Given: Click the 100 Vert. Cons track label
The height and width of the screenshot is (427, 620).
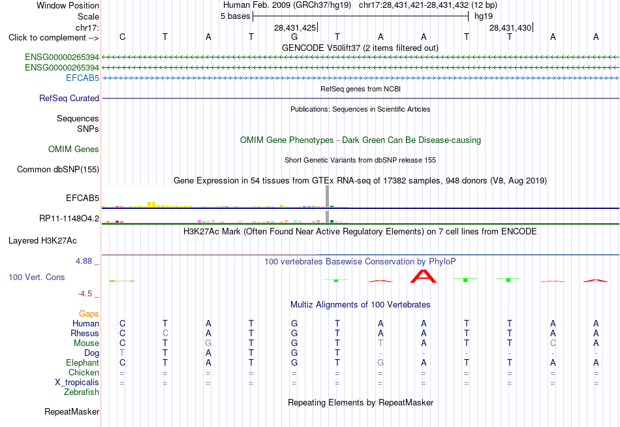Looking at the screenshot, I should pos(37,277).
